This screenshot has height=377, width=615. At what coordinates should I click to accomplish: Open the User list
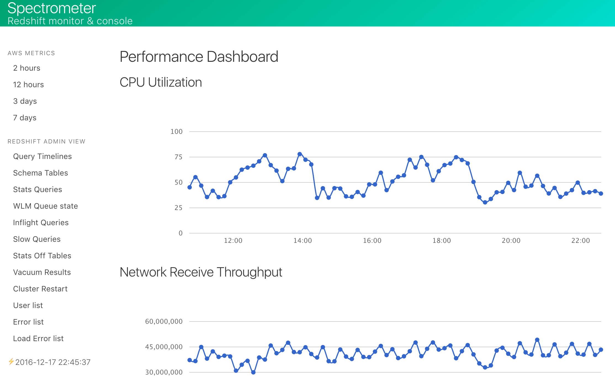[28, 306]
